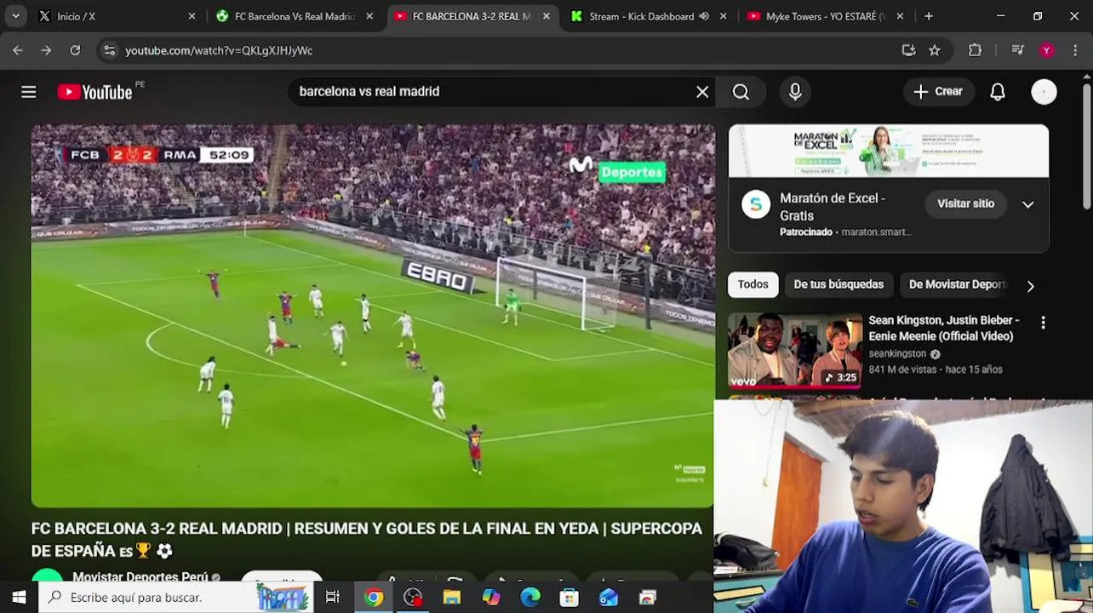Bookmark this page with the star
This screenshot has height=613, width=1093.
click(x=935, y=50)
